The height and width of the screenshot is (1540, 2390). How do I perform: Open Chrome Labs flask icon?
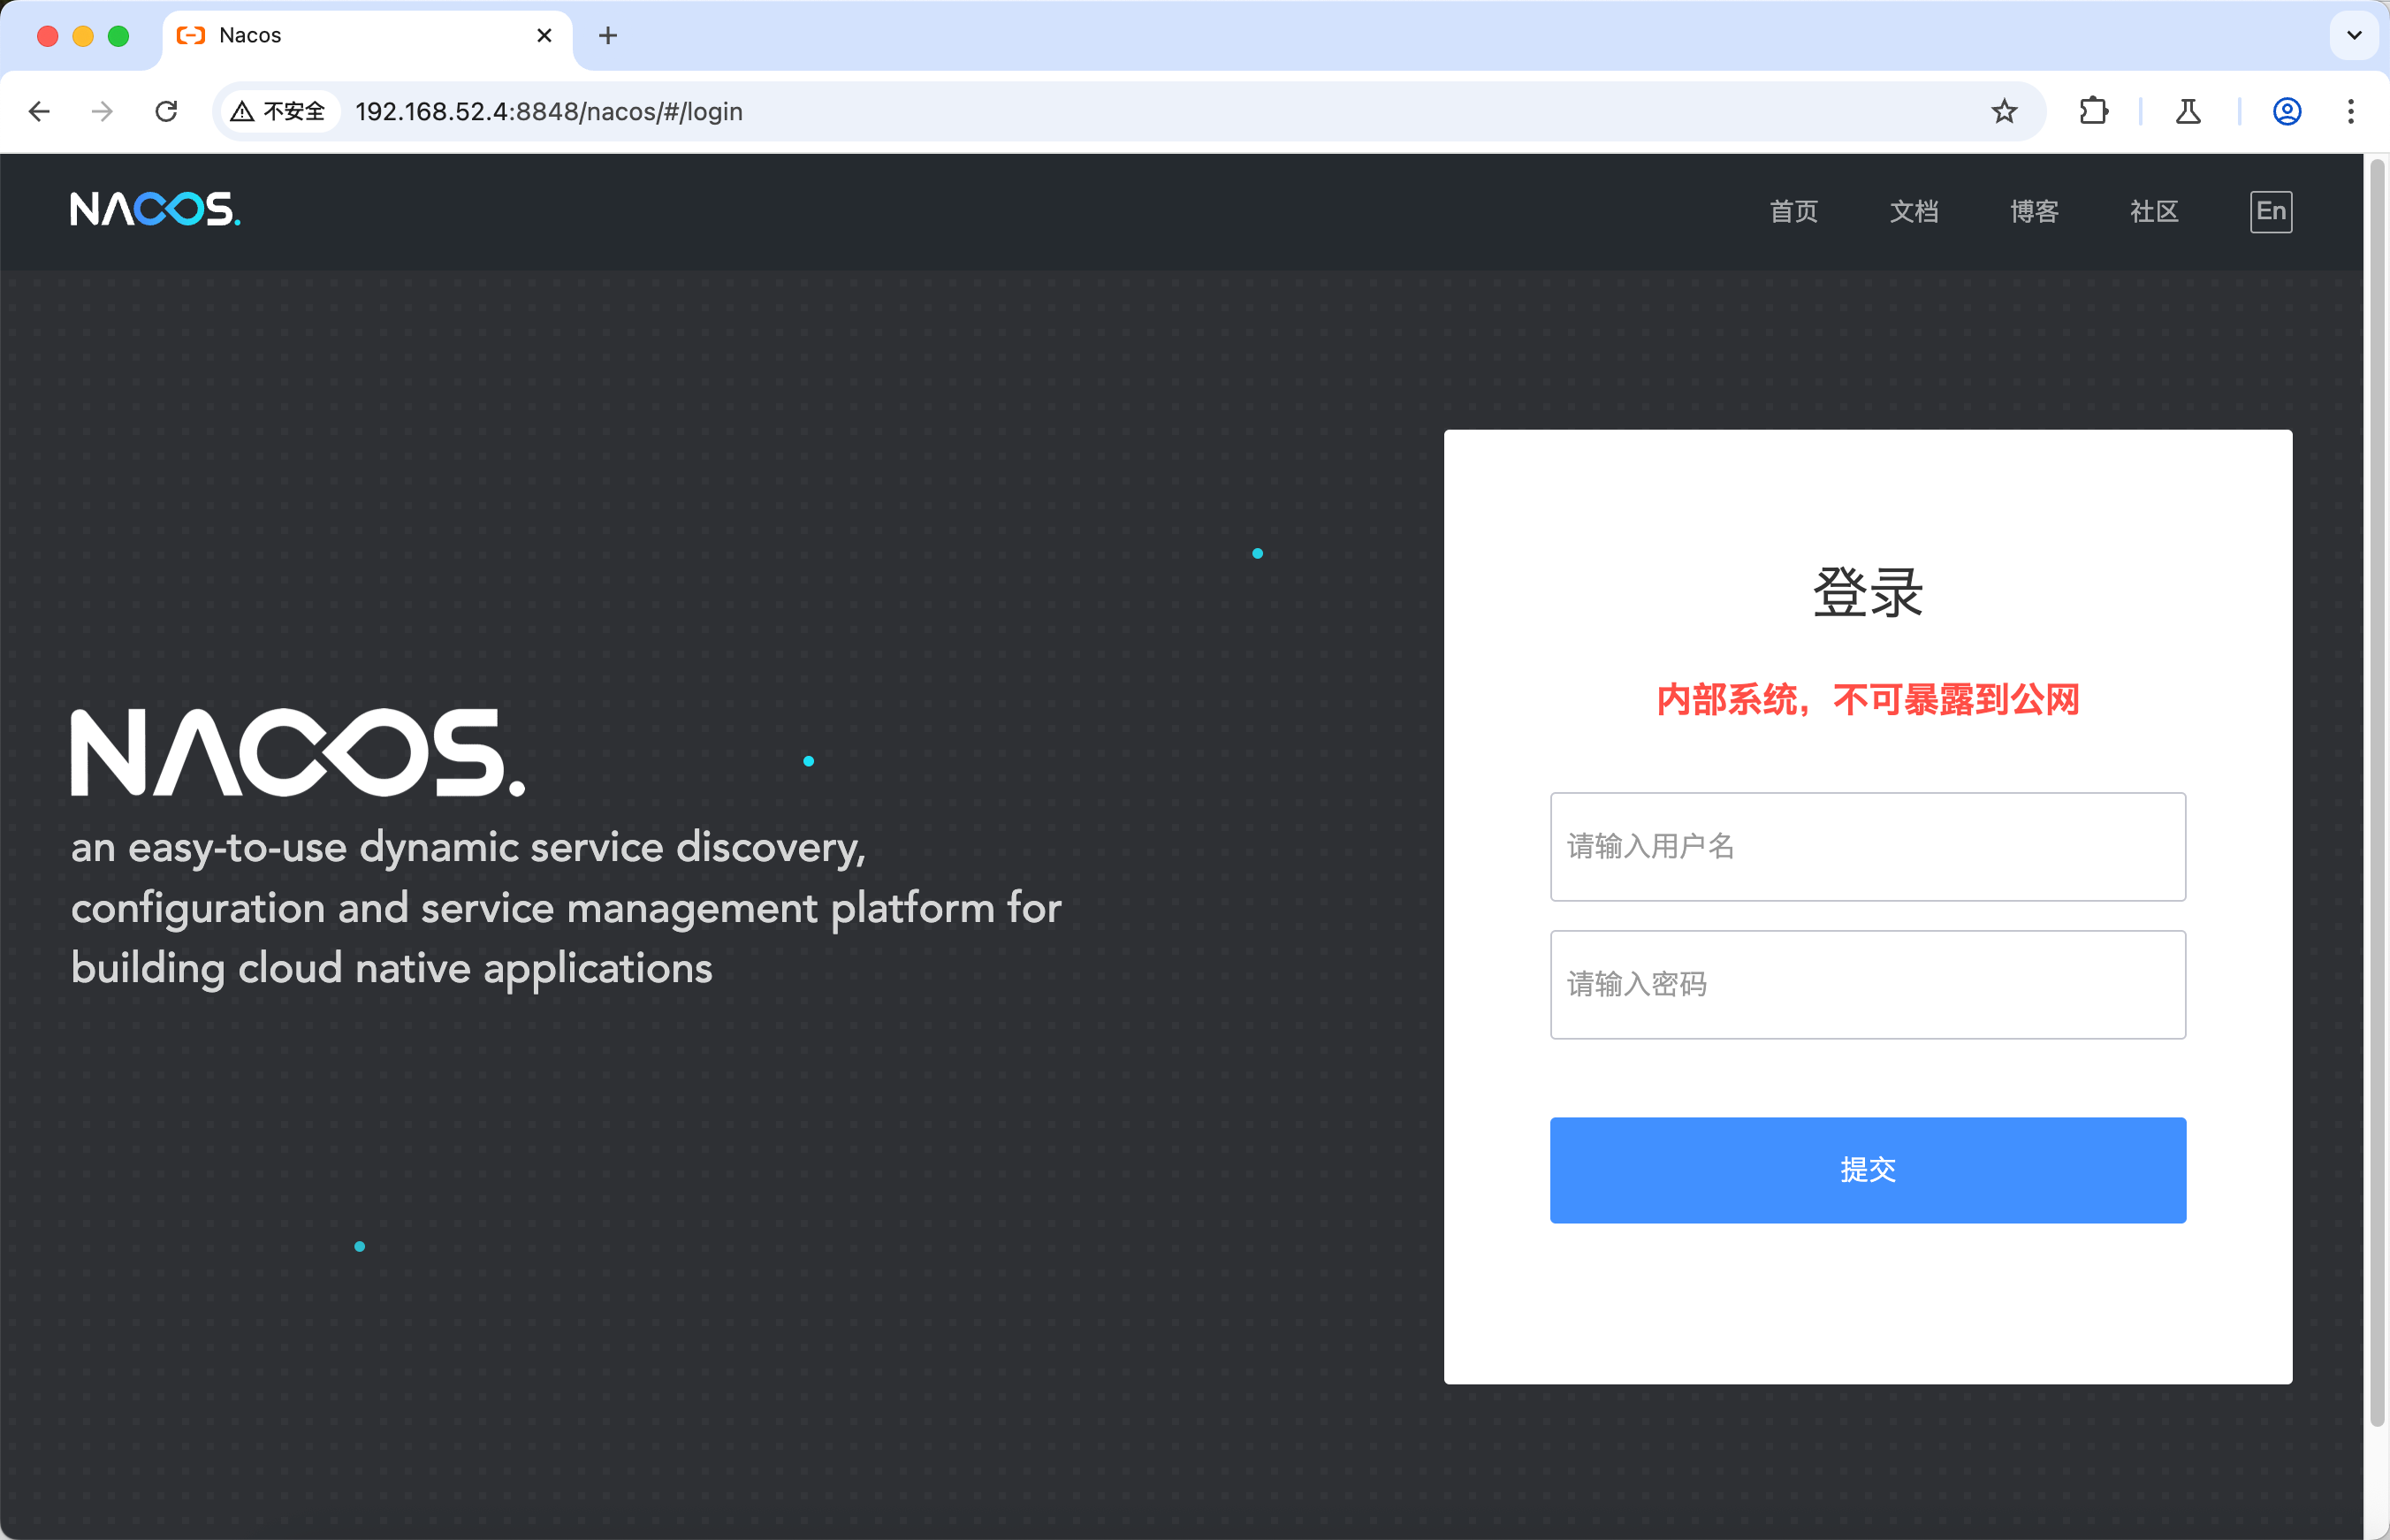coord(2188,111)
